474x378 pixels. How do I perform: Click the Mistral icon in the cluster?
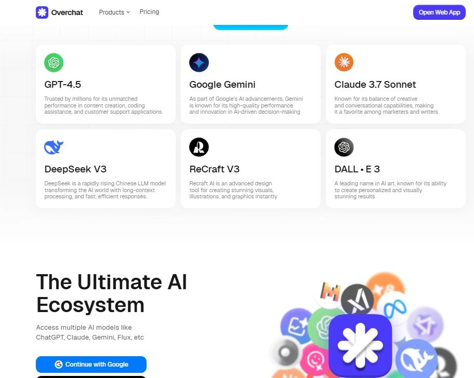click(x=330, y=291)
